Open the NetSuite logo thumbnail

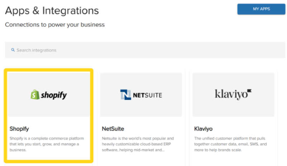point(141,94)
